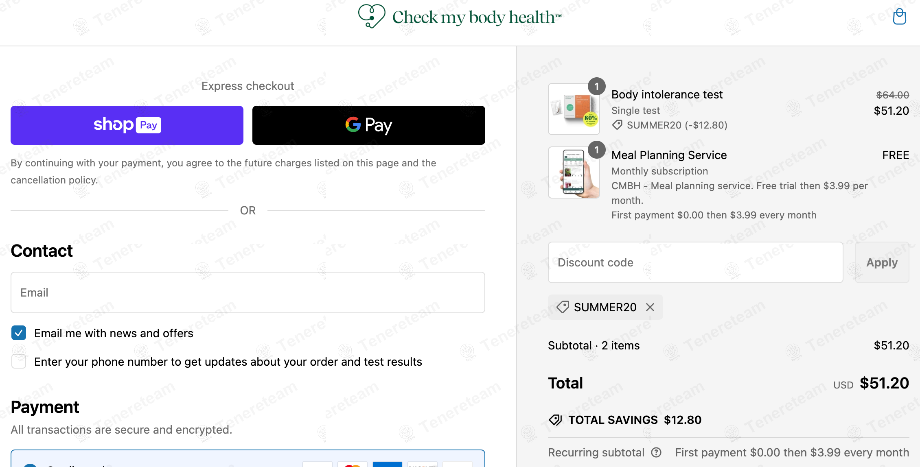Uncheck Email me with news and offers
This screenshot has width=920, height=467.
(x=19, y=333)
